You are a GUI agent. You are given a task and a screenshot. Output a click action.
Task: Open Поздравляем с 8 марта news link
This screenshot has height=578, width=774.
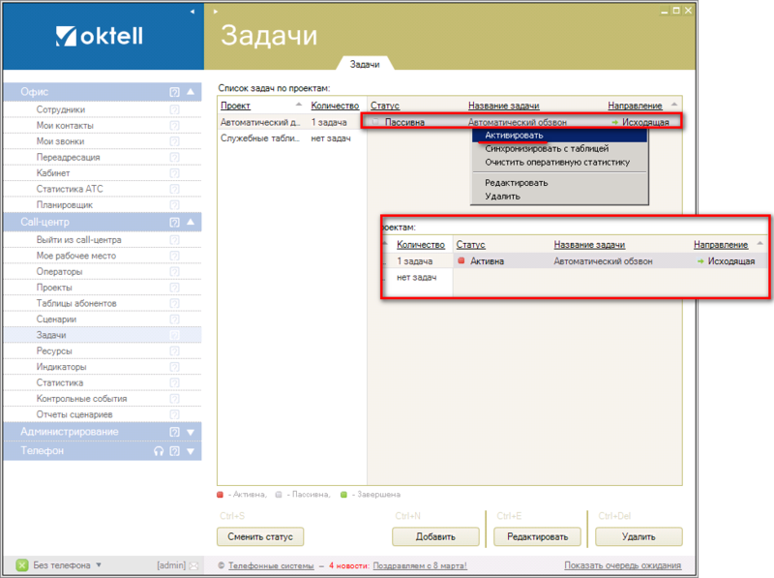[x=420, y=565]
